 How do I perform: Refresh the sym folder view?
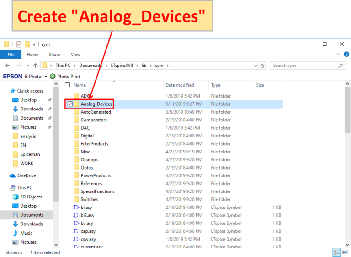262,66
